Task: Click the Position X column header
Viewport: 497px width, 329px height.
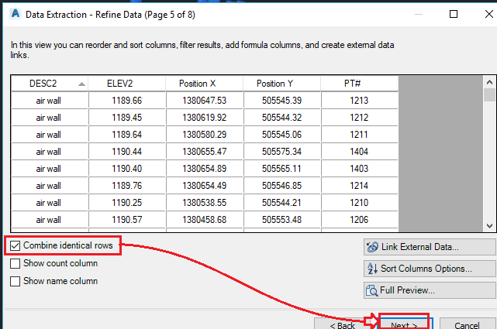Action: point(205,84)
